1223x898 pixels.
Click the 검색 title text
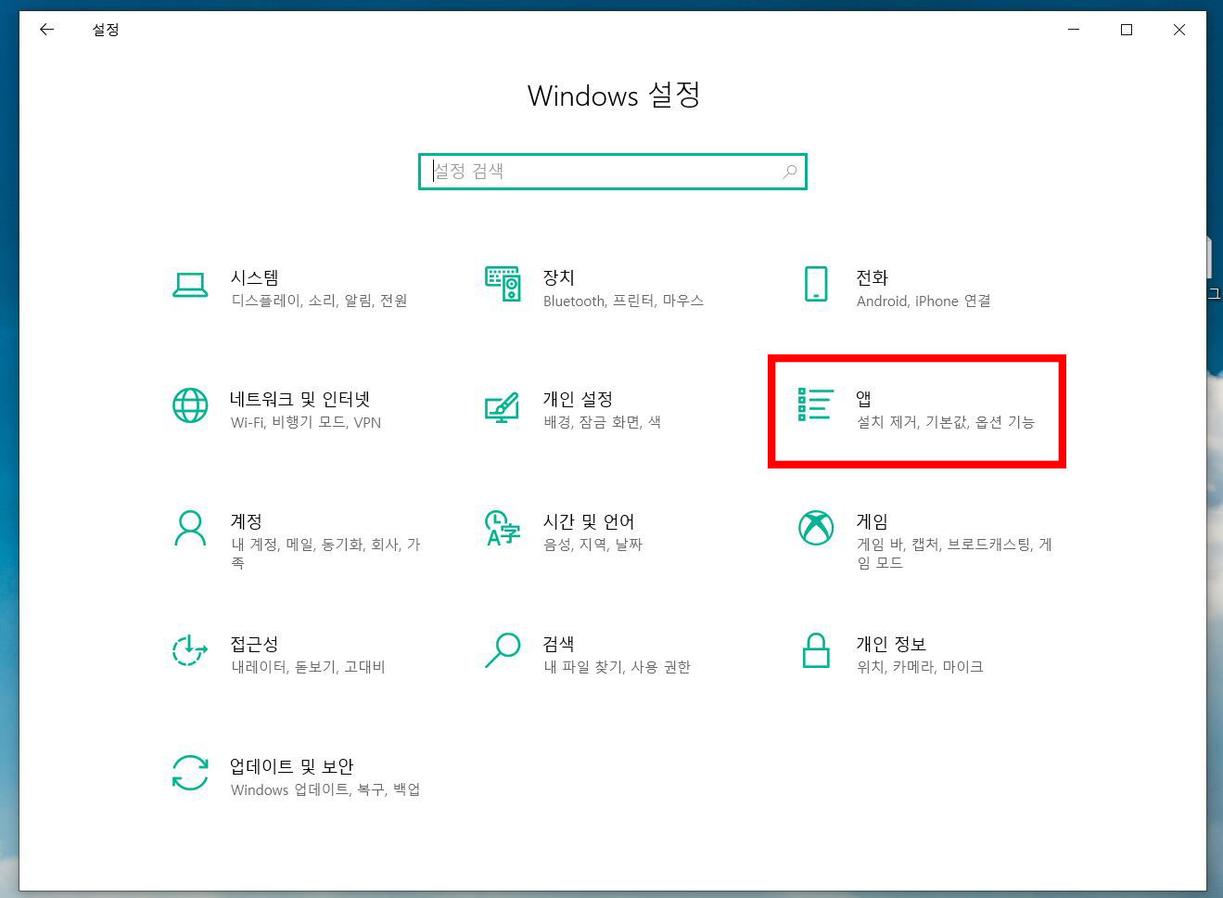558,644
